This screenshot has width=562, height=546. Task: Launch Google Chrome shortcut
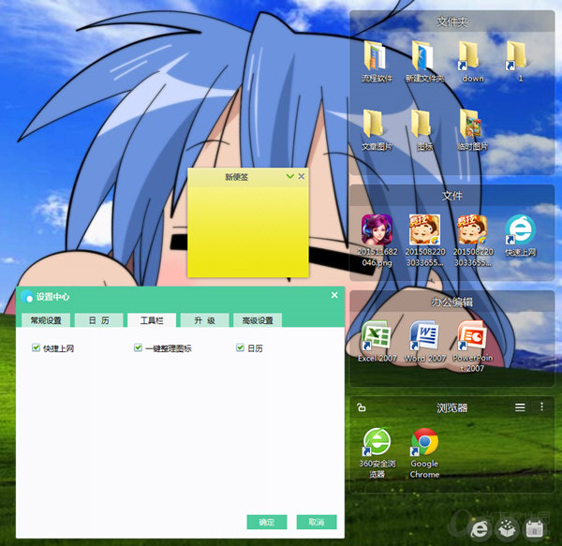click(x=424, y=453)
